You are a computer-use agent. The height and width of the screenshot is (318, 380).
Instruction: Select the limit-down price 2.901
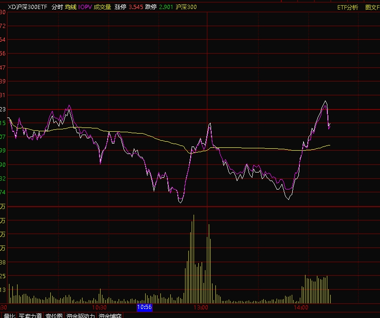(x=166, y=7)
